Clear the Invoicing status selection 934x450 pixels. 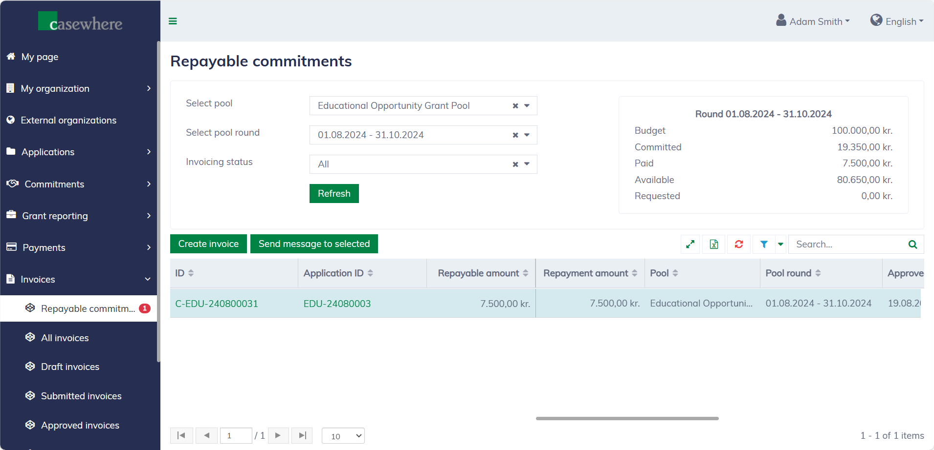(x=515, y=164)
